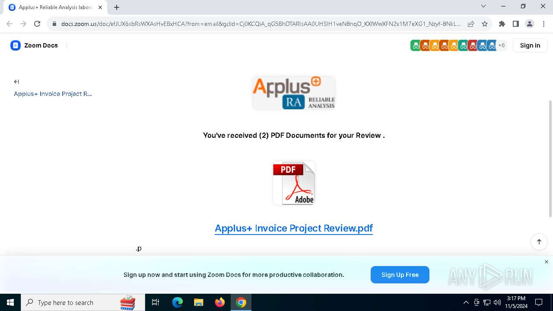
Task: Close the sign-up banner
Action: (x=547, y=262)
